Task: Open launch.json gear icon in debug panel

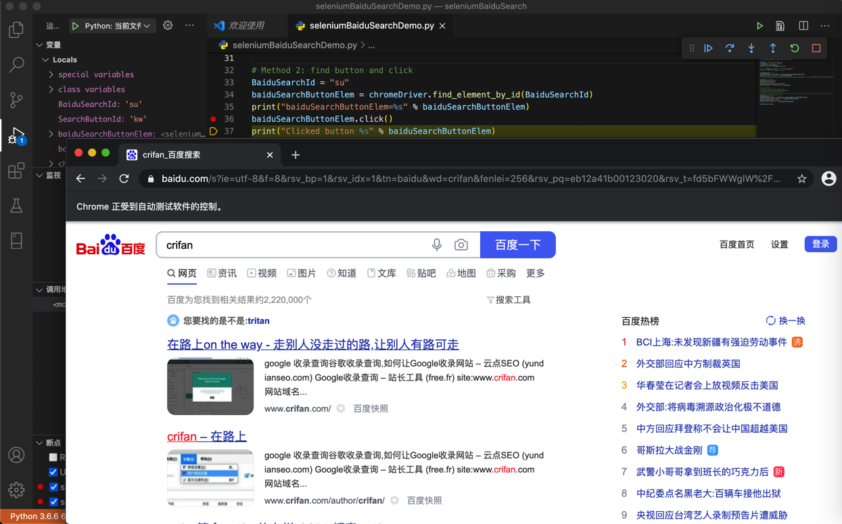Action: point(168,26)
